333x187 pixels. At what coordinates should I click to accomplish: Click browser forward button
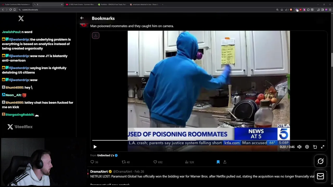click(7, 10)
